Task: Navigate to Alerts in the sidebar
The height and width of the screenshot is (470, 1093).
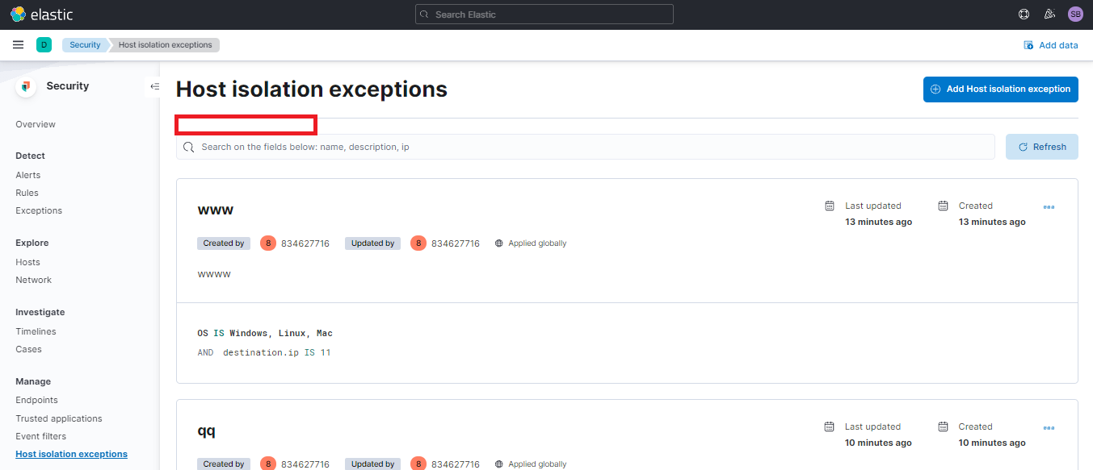Action: click(27, 174)
